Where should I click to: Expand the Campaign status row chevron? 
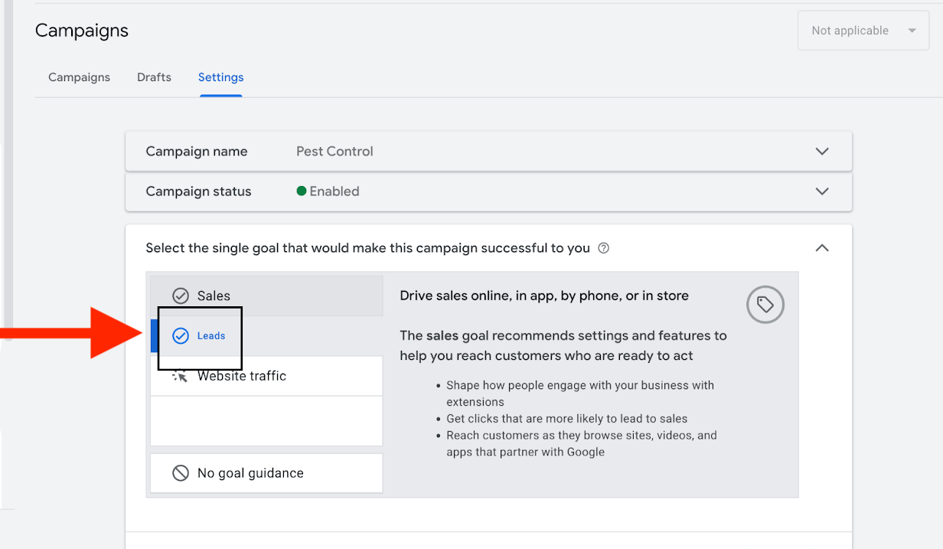point(822,191)
